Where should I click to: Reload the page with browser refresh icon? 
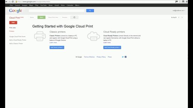tap(13, 1)
